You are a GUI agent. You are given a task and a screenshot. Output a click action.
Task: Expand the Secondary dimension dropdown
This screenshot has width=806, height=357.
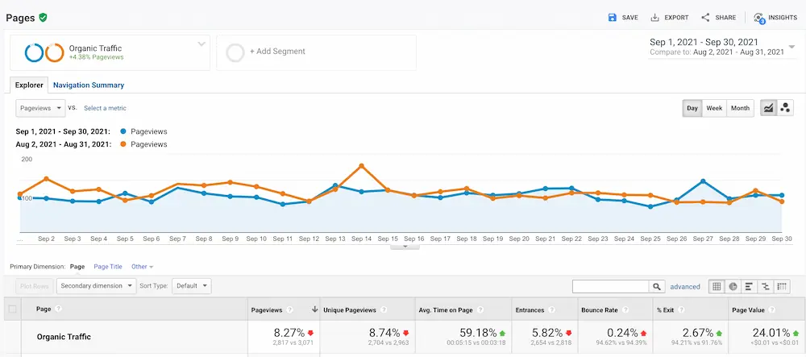[95, 286]
